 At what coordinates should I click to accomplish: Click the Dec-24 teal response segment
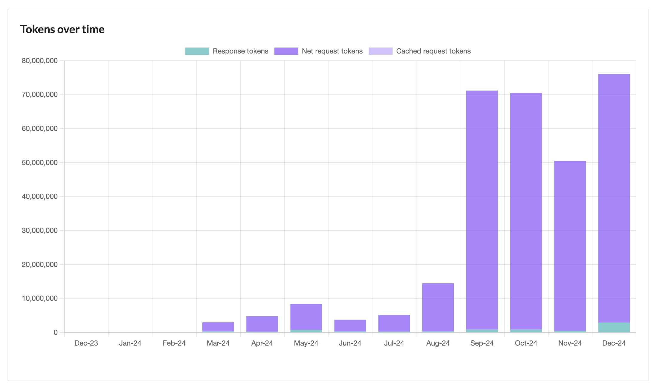(614, 327)
